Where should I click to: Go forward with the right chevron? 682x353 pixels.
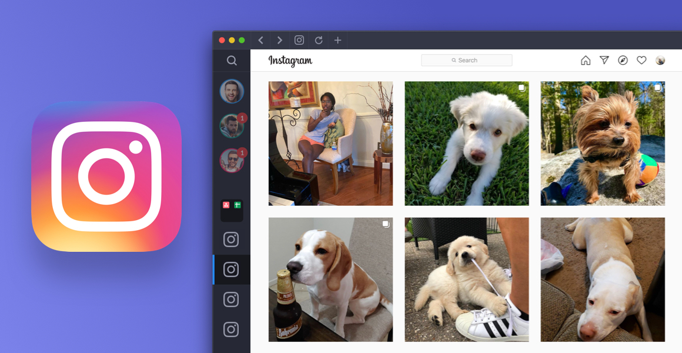coord(280,40)
